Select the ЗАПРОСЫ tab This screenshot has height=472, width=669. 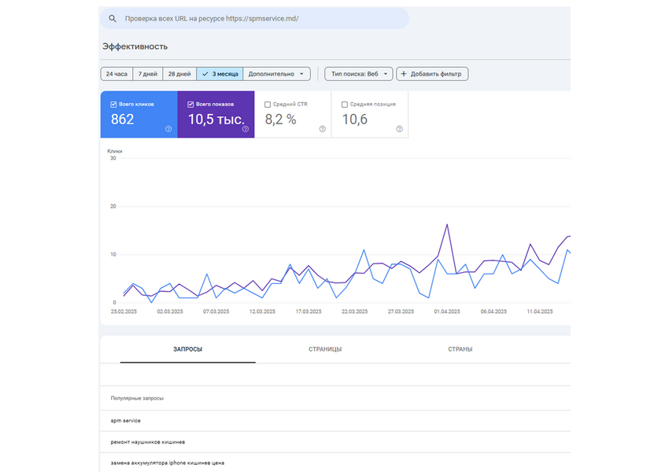[187, 348]
